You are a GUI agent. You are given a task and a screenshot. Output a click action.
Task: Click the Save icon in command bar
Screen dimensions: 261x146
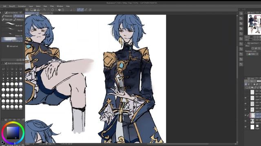[38, 10]
